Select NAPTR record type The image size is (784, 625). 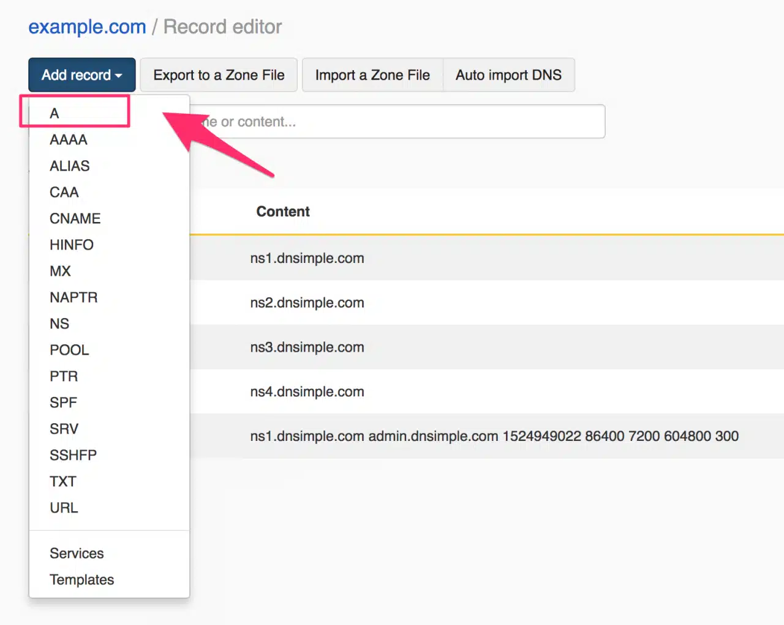tap(109, 297)
